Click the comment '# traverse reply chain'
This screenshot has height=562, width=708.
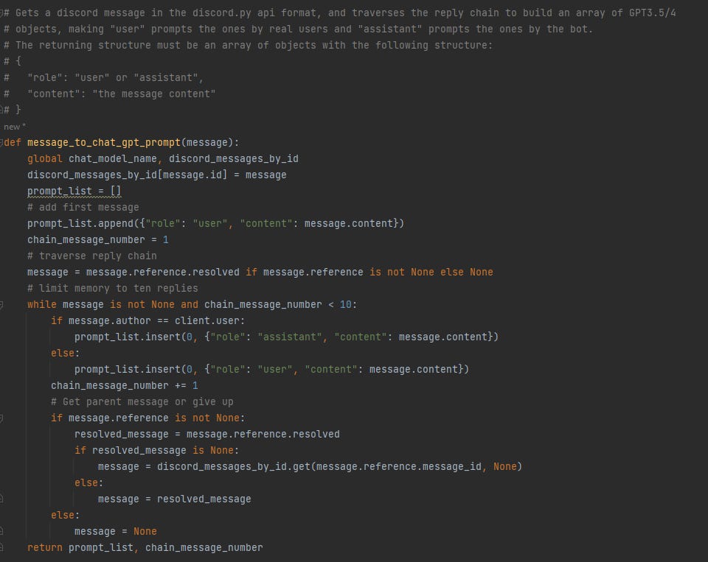(x=92, y=256)
